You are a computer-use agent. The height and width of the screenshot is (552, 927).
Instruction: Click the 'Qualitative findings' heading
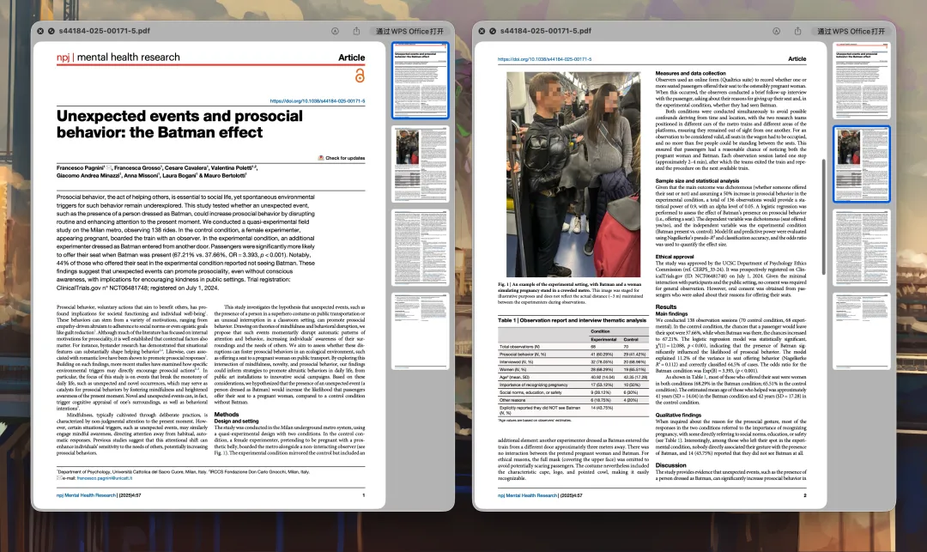click(x=678, y=415)
